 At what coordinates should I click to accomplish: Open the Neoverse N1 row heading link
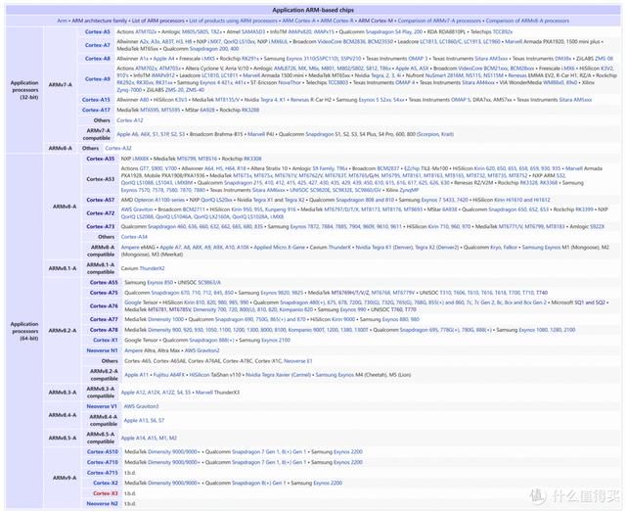click(102, 350)
